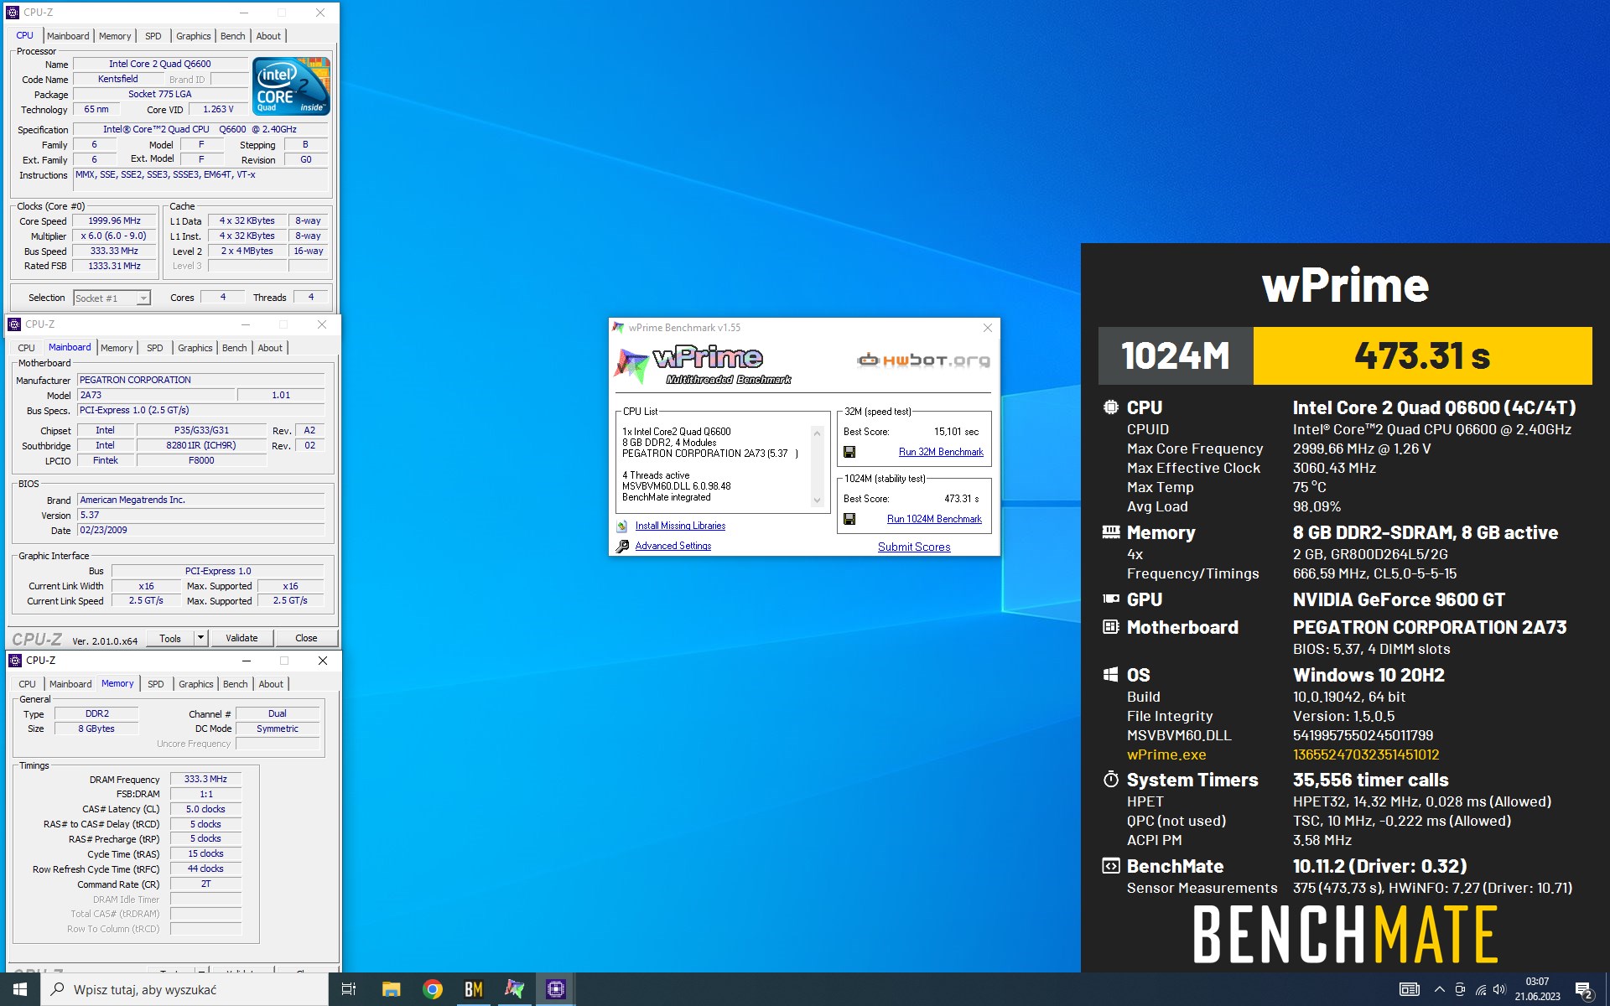Screen dimensions: 1610x1006
Task: Click the Windows search box on taskbar
Action: pyautogui.click(x=184, y=989)
